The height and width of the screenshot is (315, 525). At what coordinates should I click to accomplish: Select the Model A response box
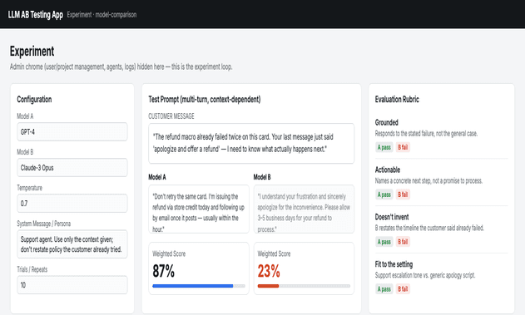pyautogui.click(x=199, y=209)
